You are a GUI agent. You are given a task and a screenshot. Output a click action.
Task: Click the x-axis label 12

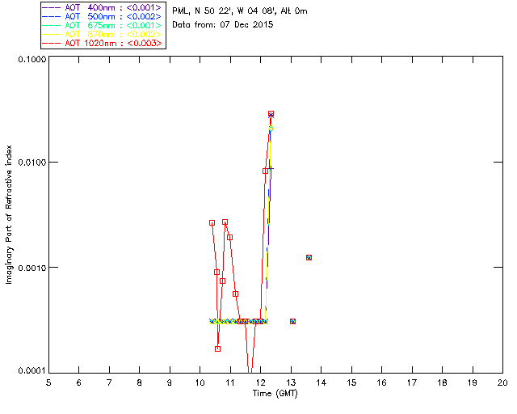point(260,382)
